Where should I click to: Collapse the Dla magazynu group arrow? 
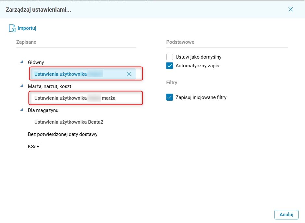(22, 110)
